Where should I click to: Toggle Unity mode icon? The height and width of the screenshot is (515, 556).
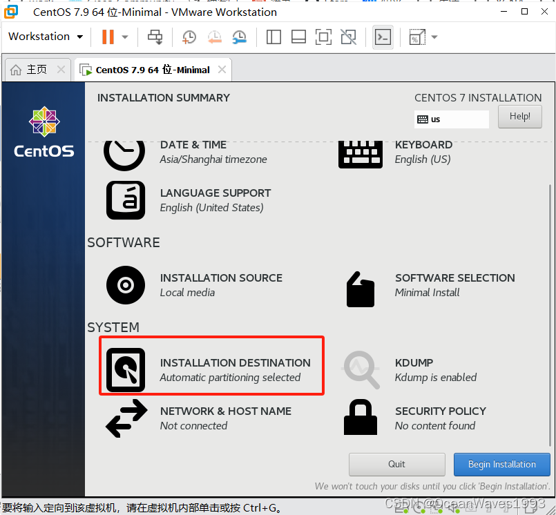349,37
